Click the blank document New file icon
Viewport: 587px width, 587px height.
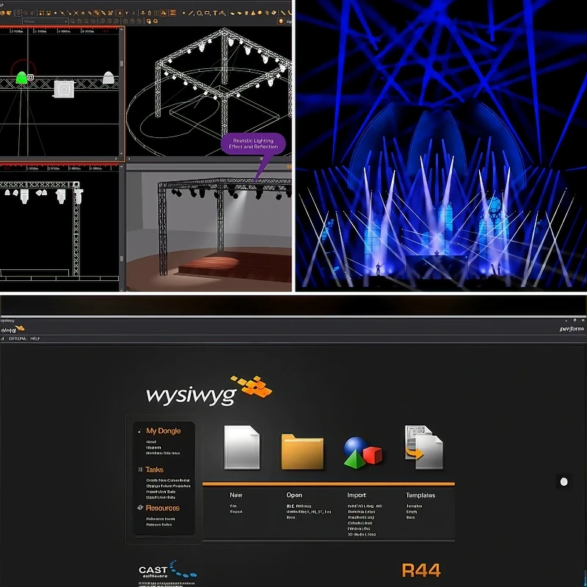click(242, 447)
